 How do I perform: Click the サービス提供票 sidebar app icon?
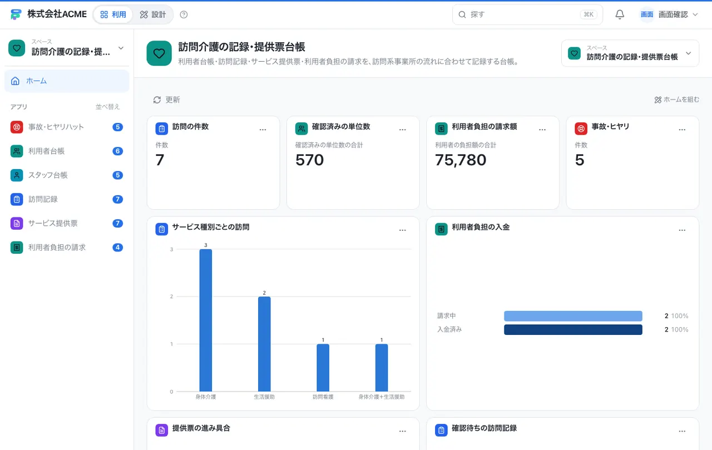17,223
